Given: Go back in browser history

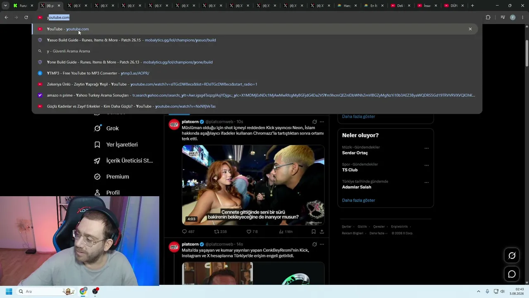Looking at the screenshot, I should (6, 17).
